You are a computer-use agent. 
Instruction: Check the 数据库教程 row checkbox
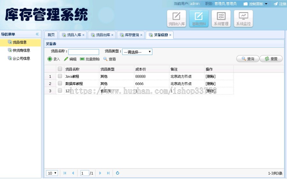click(x=60, y=83)
